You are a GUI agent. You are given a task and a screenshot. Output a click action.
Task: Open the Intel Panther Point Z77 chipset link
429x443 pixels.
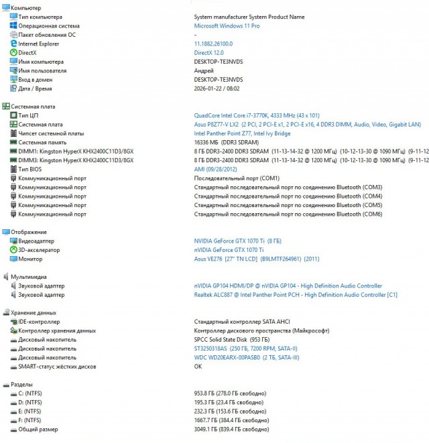pos(242,133)
